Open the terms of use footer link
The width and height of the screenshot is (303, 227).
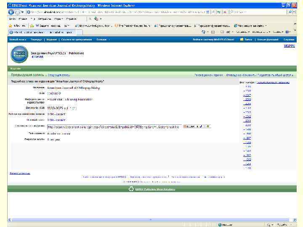[186, 177]
